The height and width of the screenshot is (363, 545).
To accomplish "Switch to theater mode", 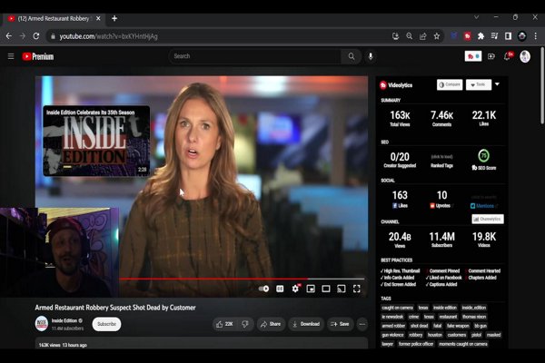I will click(x=326, y=289).
